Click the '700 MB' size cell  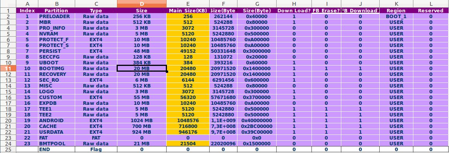[x=142, y=126]
